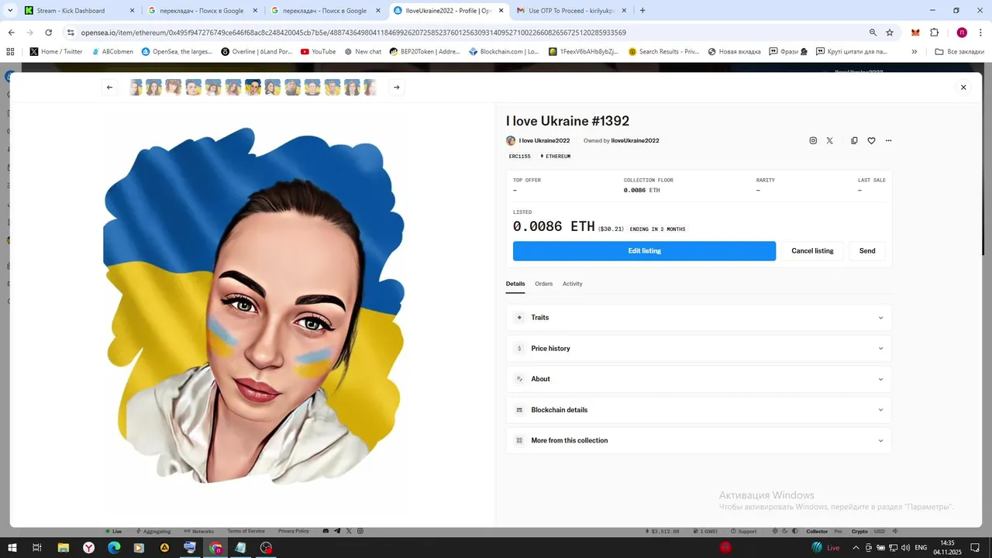
Task: Click the Networks status in footer
Action: click(199, 532)
